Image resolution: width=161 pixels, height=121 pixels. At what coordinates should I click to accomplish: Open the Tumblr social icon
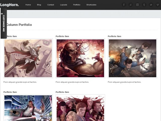[x=144, y=5]
